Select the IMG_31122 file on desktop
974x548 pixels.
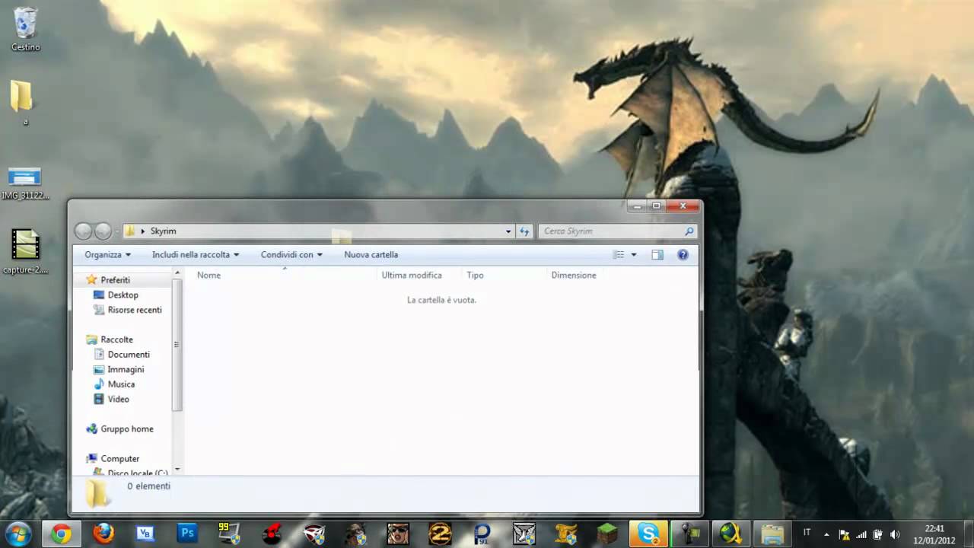(25, 183)
